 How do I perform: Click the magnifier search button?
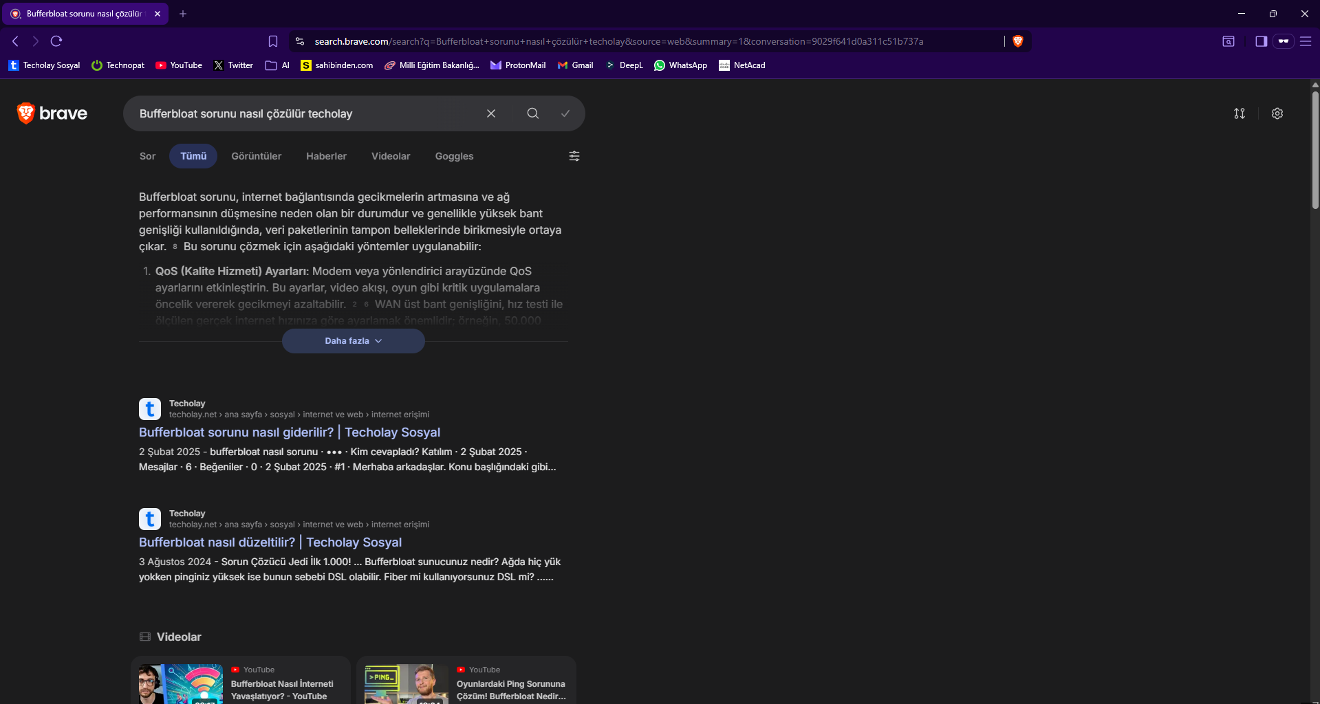pos(533,113)
